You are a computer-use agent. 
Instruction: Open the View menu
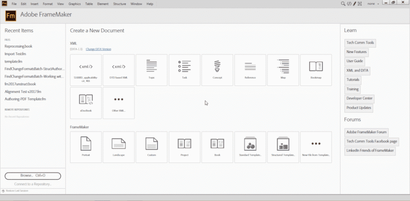pos(60,4)
